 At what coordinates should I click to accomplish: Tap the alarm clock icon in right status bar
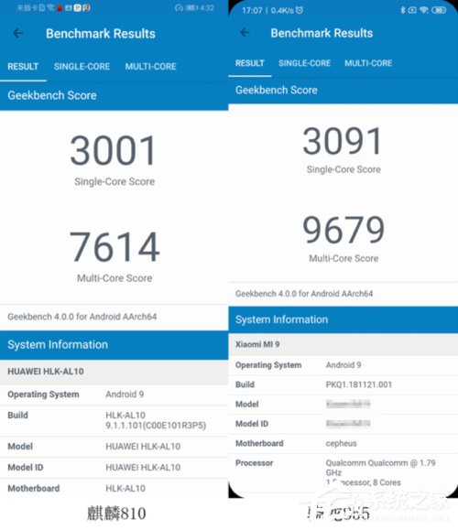(300, 10)
